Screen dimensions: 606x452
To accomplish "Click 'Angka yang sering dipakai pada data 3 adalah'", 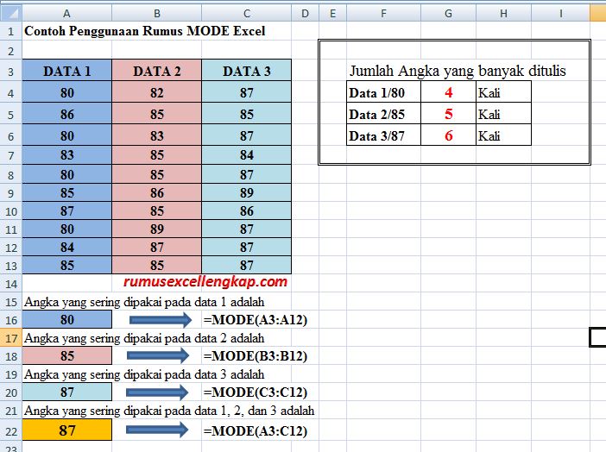I will pos(144,374).
